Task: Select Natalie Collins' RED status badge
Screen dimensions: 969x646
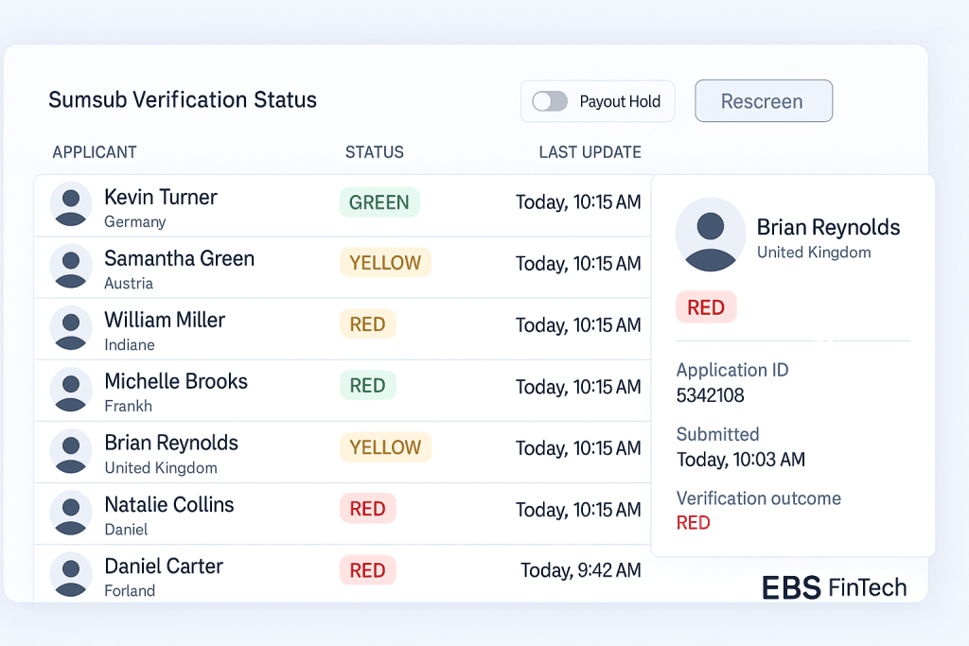Action: pyautogui.click(x=367, y=509)
